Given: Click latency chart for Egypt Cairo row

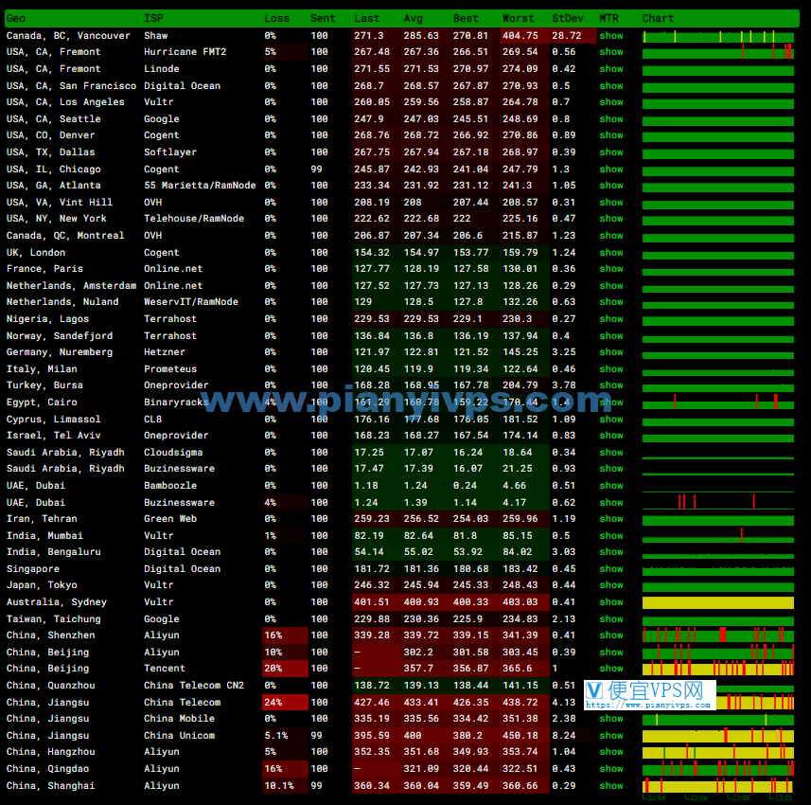Looking at the screenshot, I should coord(718,402).
